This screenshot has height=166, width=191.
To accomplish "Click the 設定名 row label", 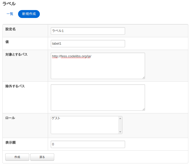I will tap(11, 29).
